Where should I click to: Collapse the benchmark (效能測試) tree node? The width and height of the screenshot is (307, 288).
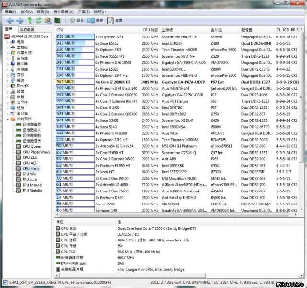tap(7, 119)
